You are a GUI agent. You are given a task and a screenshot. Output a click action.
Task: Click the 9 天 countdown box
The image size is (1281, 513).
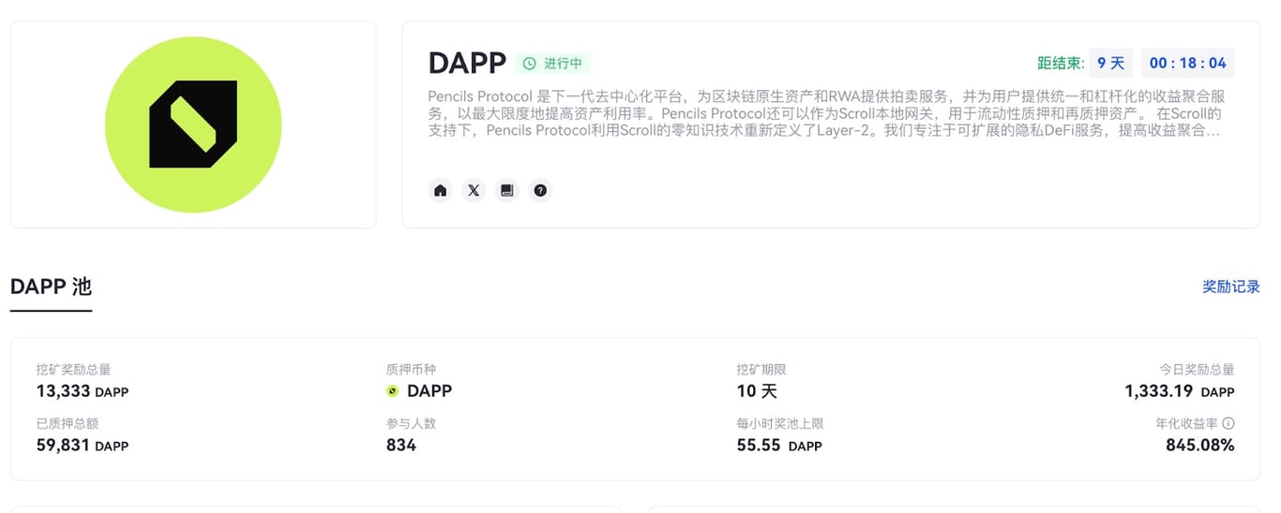point(1110,63)
